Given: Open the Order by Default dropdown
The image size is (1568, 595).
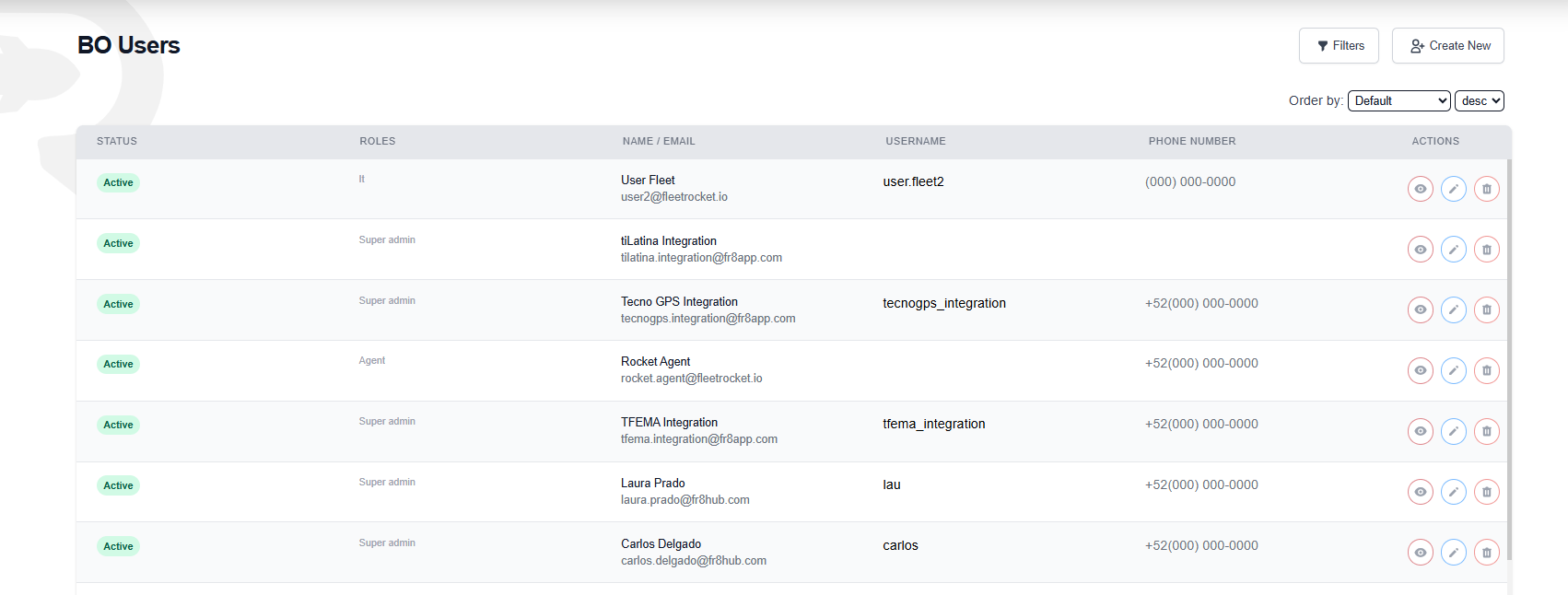Looking at the screenshot, I should 1399,100.
